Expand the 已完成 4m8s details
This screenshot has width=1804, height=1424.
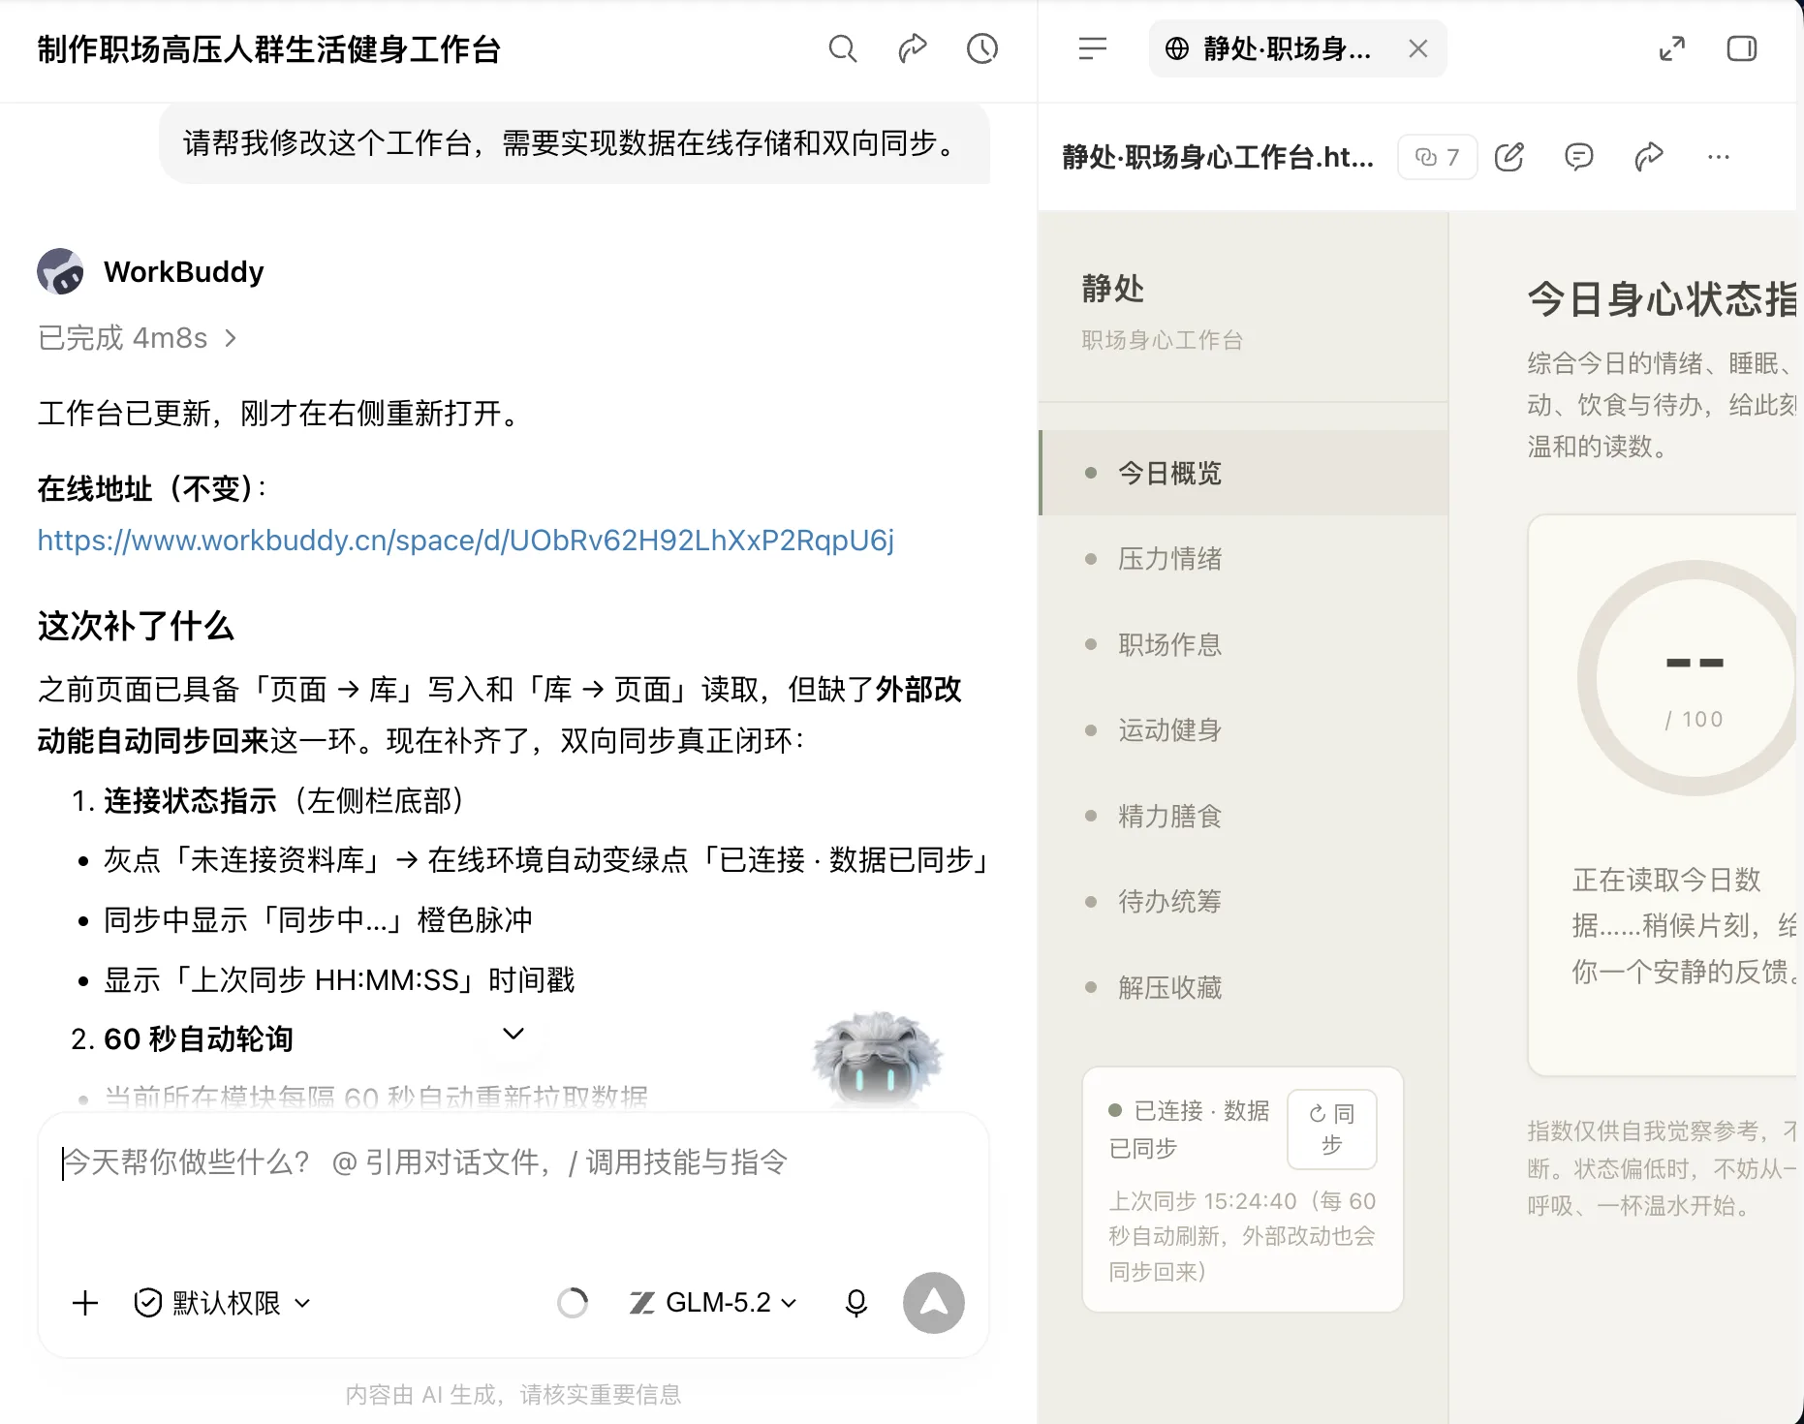[137, 338]
